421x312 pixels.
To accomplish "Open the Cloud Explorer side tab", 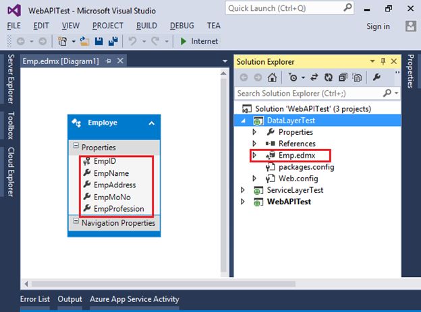I will (10, 172).
